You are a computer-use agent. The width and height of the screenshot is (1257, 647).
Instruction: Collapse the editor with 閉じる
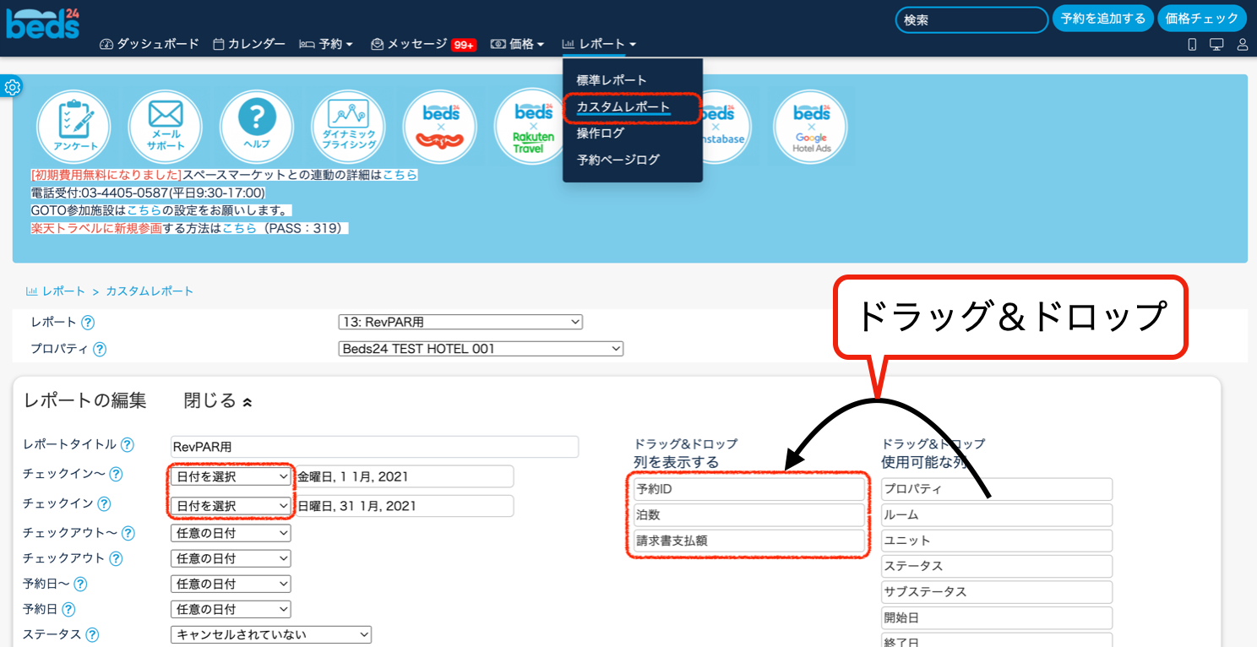[217, 401]
